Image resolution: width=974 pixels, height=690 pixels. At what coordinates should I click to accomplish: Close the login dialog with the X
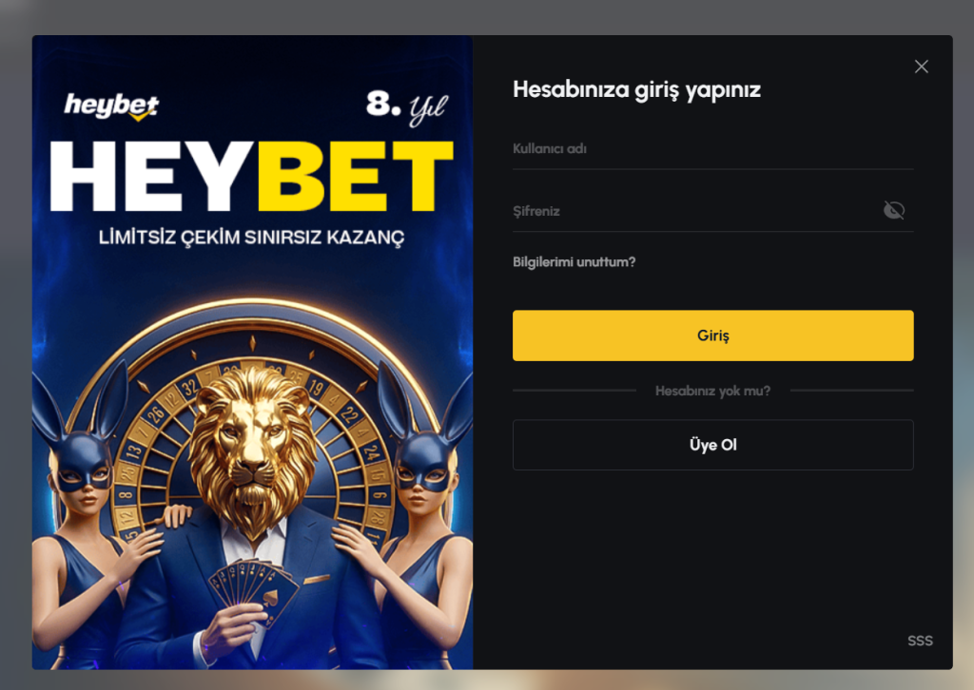click(x=921, y=67)
